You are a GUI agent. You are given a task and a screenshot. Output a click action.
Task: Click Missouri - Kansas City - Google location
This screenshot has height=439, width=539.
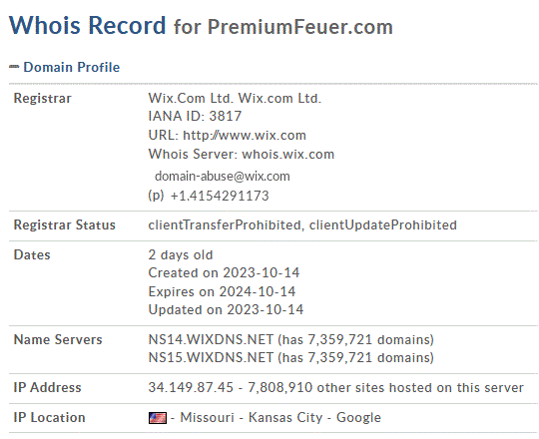tap(280, 418)
